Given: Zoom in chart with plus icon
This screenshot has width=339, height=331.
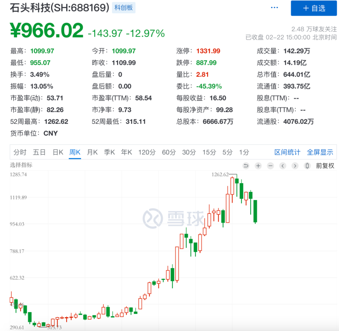Looking at the screenshot, I should point(258,166).
